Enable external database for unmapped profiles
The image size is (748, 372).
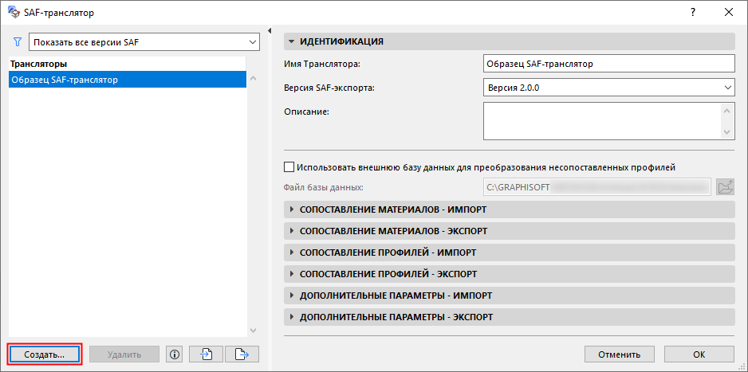tap(289, 167)
